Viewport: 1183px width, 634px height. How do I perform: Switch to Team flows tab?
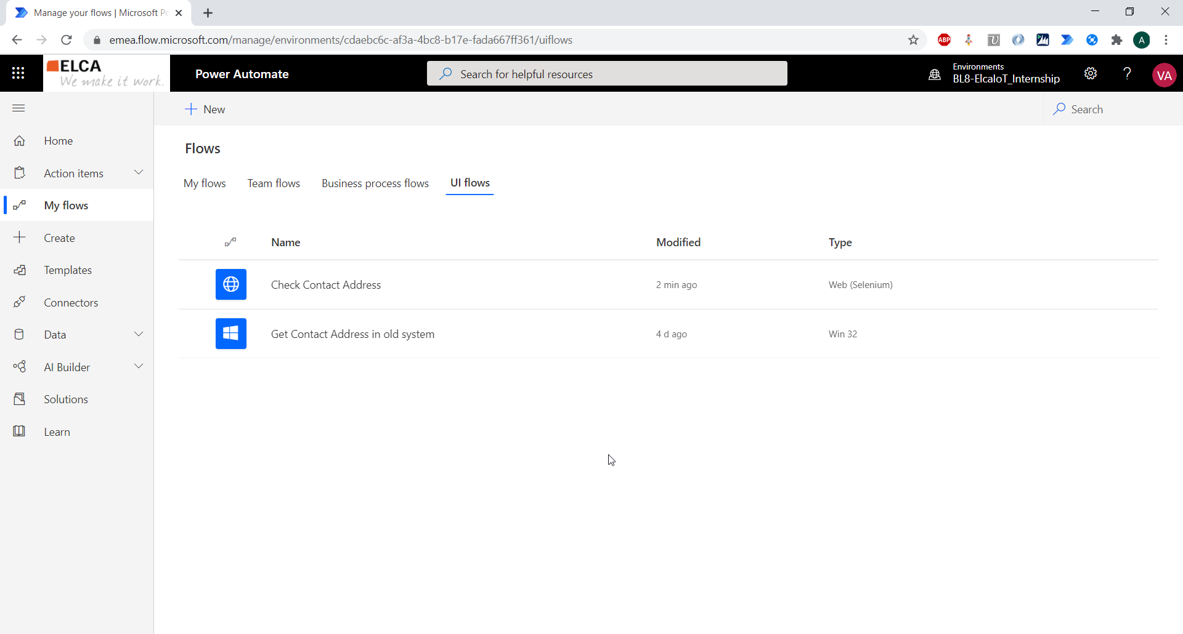point(274,183)
